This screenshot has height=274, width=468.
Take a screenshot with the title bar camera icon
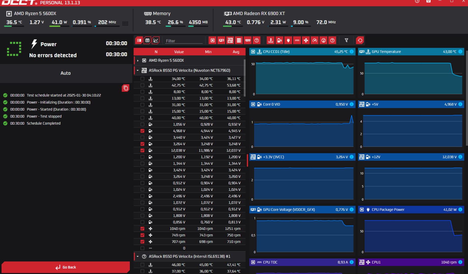(429, 1)
